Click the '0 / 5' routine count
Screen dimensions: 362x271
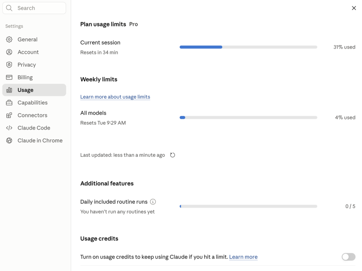point(350,206)
